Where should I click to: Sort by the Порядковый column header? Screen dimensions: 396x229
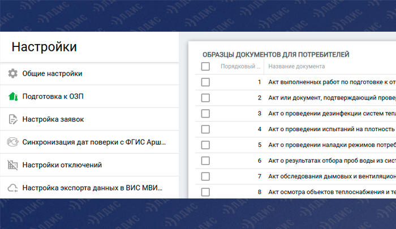(x=240, y=66)
